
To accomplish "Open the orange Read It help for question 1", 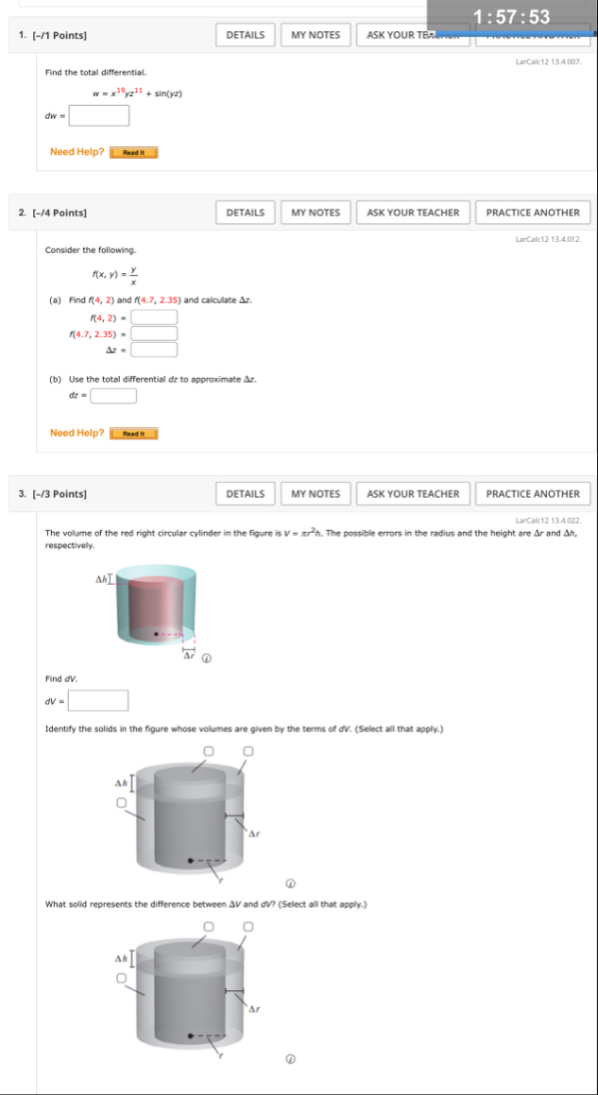I will (x=132, y=150).
